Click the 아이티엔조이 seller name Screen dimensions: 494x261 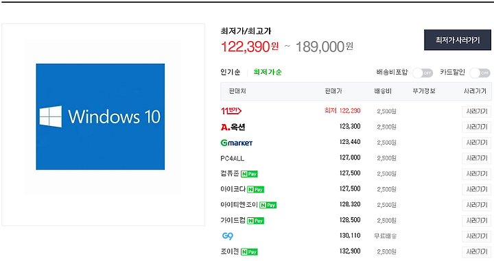[239, 205]
